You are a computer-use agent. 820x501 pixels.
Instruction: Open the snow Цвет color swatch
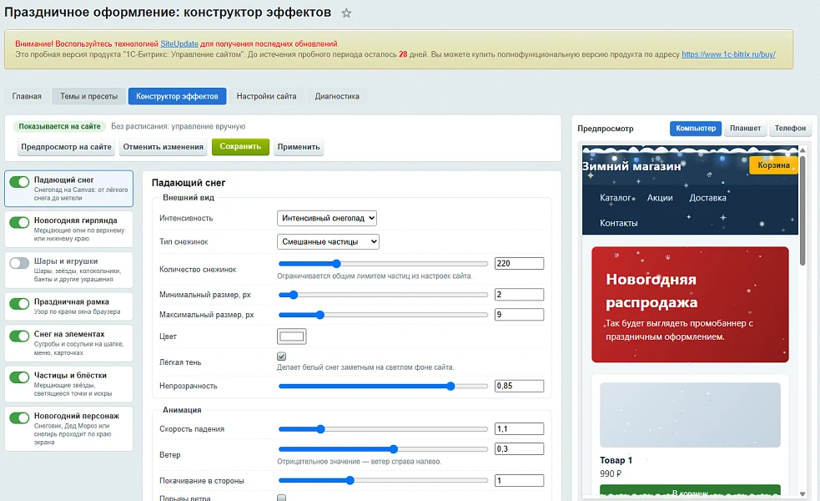292,337
